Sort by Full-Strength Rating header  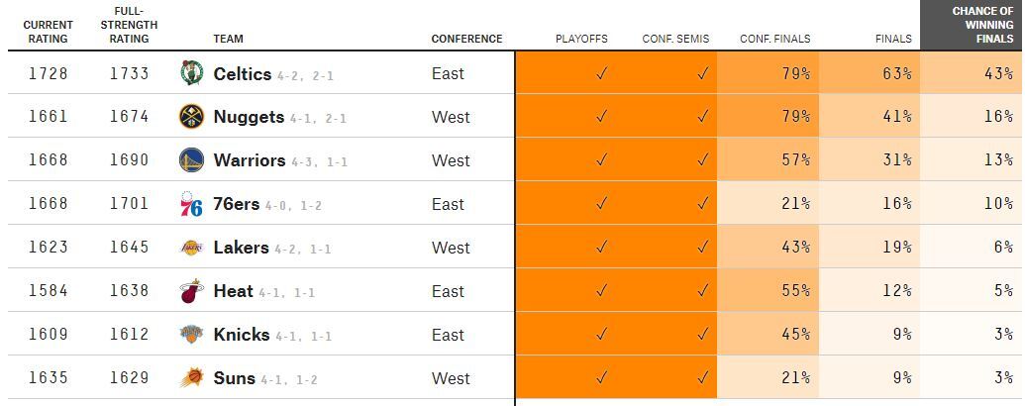tap(129, 25)
